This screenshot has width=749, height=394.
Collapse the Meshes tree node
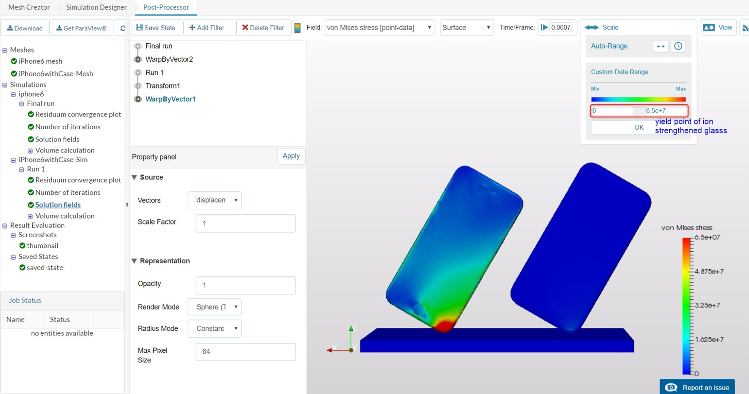[5, 50]
